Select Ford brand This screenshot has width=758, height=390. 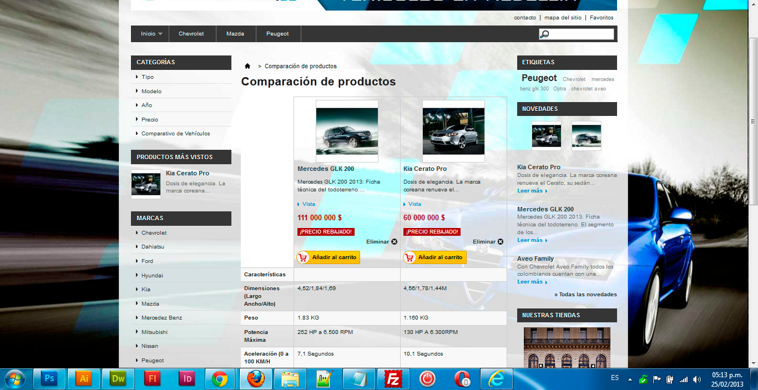(147, 261)
